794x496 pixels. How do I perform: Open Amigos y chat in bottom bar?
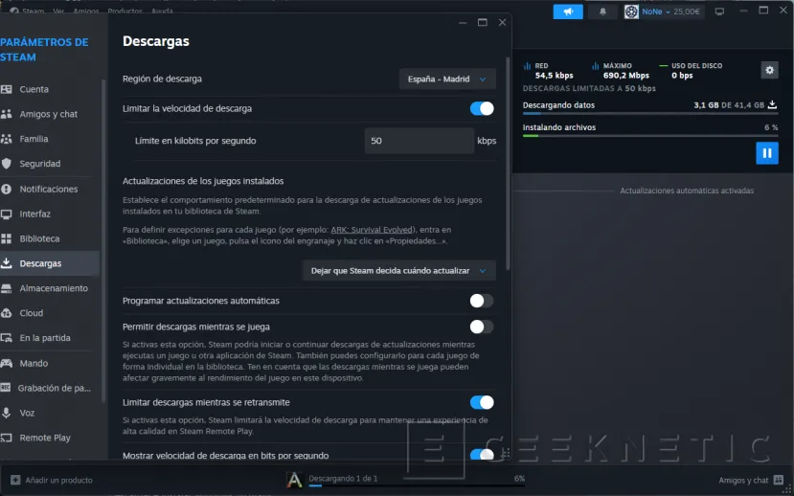tap(743, 481)
